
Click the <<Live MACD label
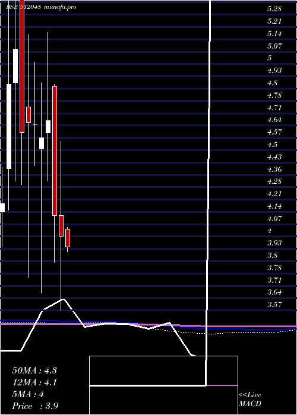[250, 400]
